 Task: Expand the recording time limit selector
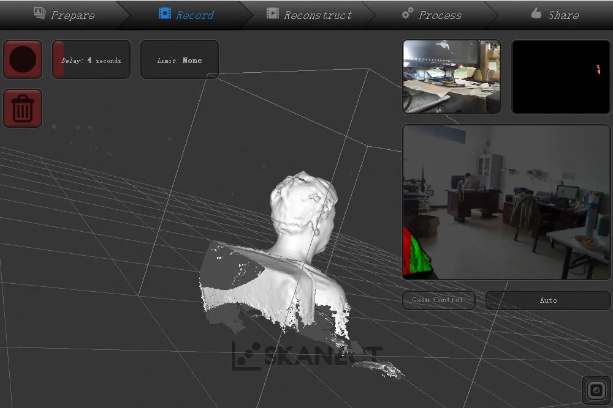[x=179, y=59]
